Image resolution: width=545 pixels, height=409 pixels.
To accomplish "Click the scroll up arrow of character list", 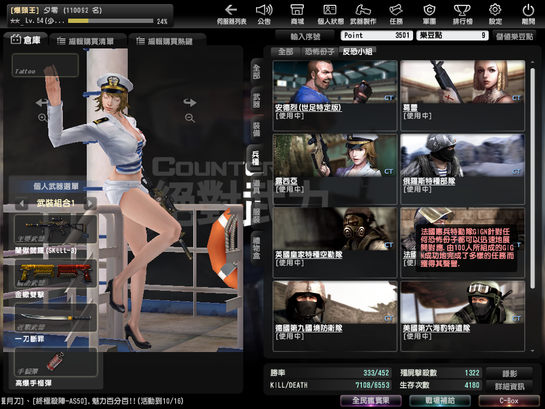I will (x=532, y=62).
